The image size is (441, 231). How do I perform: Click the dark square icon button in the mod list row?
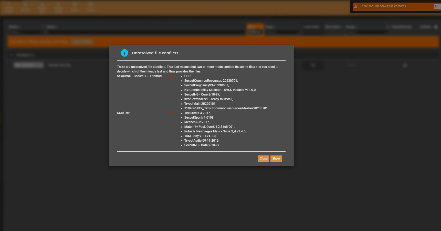pos(313,65)
